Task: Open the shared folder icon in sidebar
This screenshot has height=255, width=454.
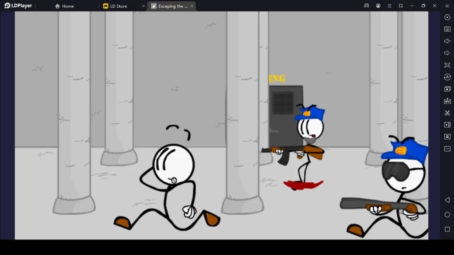Action: point(447,136)
